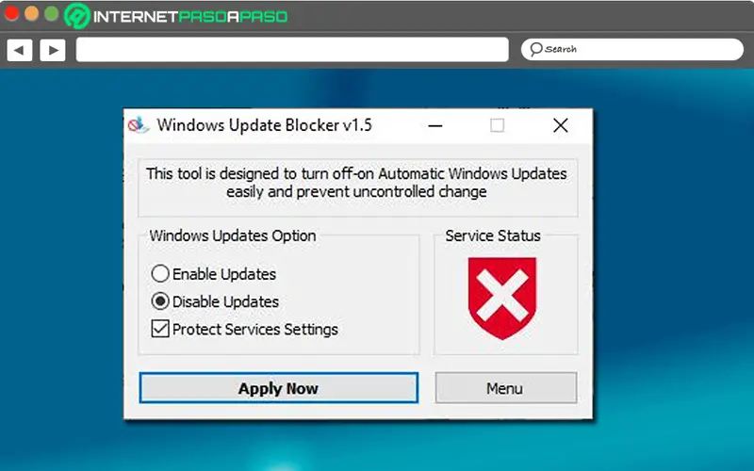Go forward with the right arrow button

(x=52, y=50)
